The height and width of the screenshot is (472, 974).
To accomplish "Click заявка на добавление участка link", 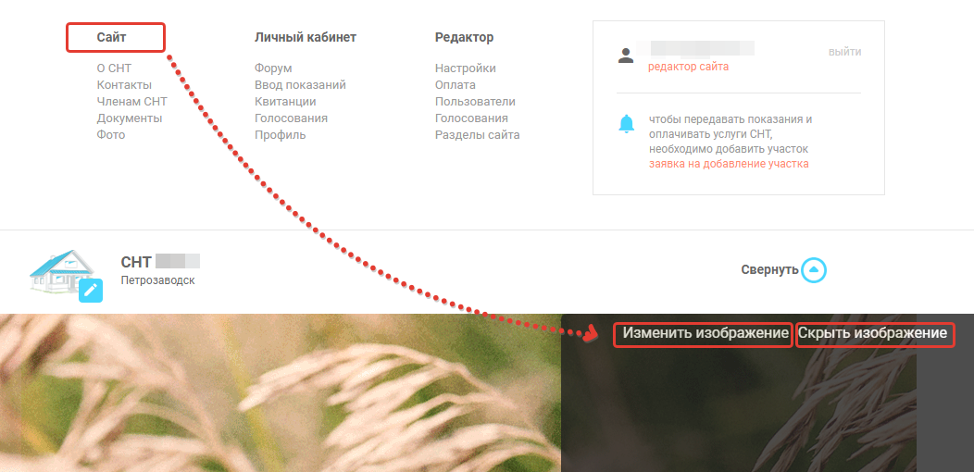I will (x=729, y=164).
